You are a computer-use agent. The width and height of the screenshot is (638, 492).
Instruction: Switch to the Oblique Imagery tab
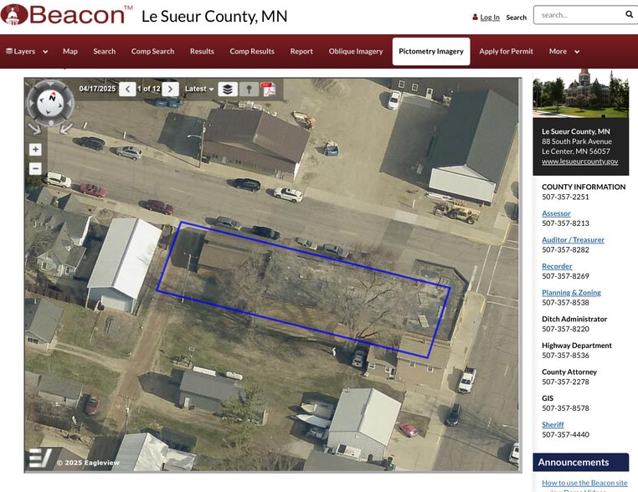click(356, 51)
